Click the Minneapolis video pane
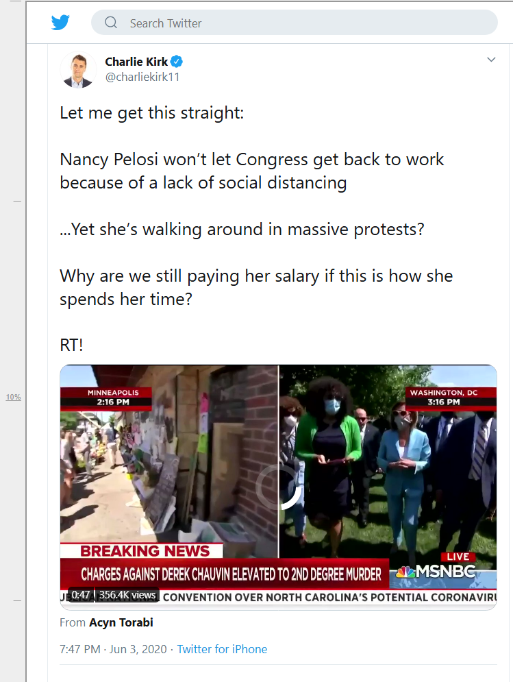513x682 pixels. [168, 461]
